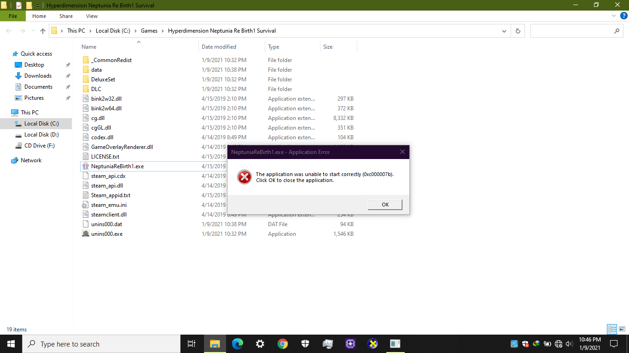Open Local Disk (D:) in navigation pane

pos(41,135)
